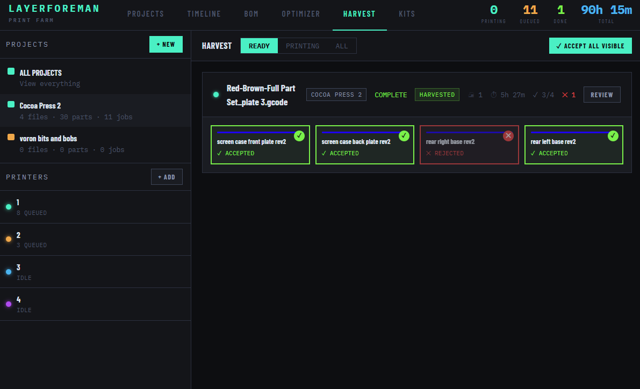The image size is (640, 389).
Task: Click the teal All Projects color swatch
Action: click(x=11, y=71)
